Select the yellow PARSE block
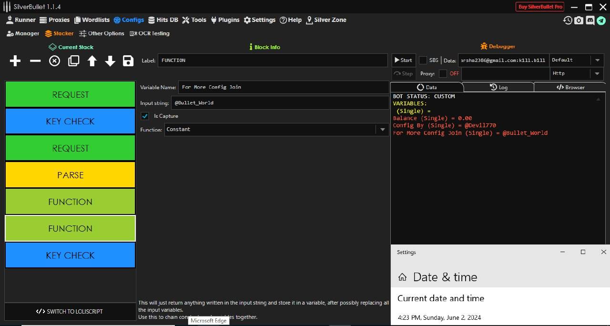 pos(70,175)
